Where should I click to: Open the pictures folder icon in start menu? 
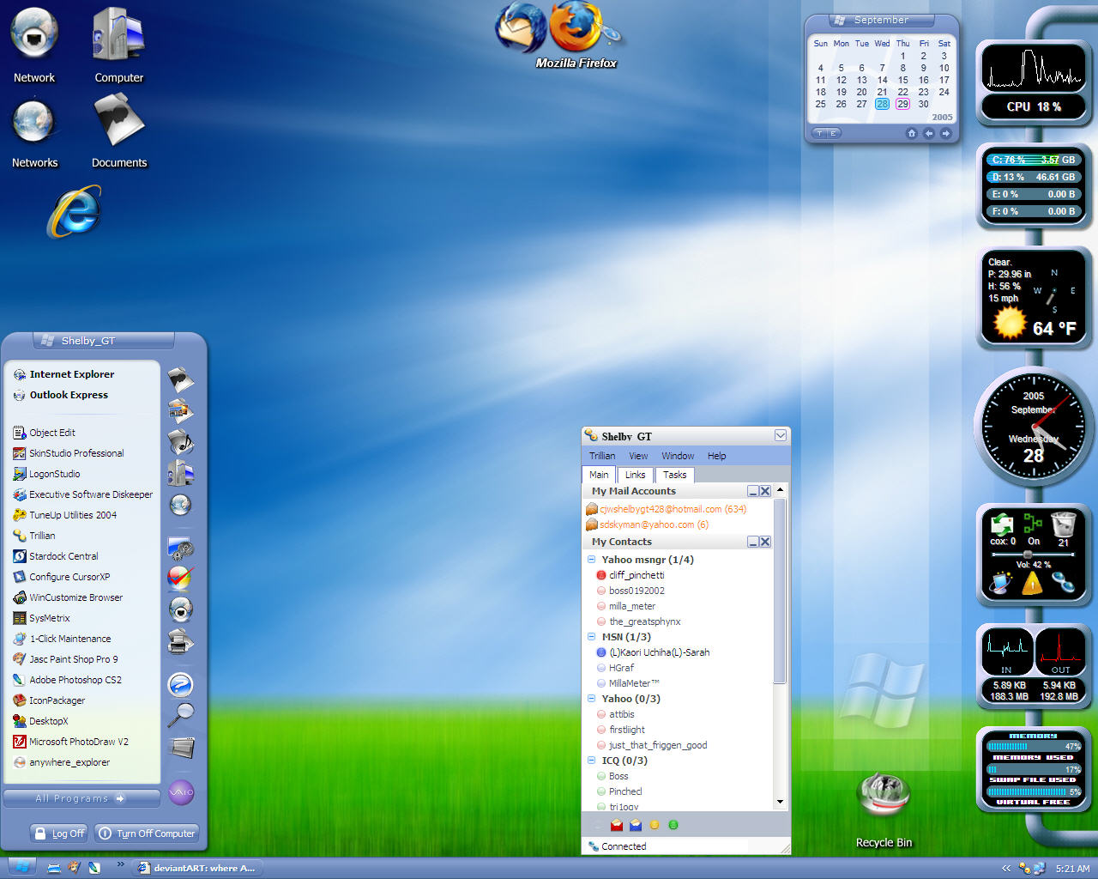pos(180,411)
